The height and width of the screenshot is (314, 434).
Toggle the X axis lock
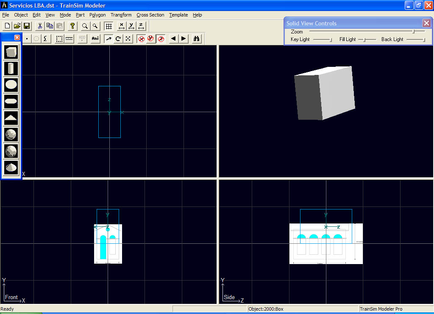tap(142, 39)
